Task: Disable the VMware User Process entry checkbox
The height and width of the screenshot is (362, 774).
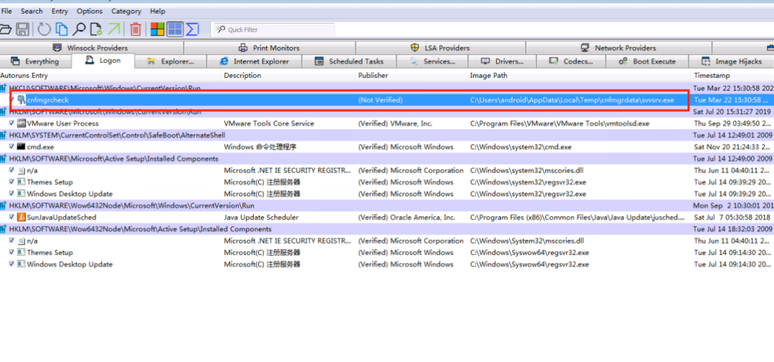Action: pos(11,123)
